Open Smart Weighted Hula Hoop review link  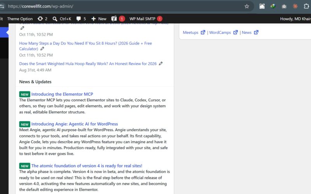(x=88, y=64)
